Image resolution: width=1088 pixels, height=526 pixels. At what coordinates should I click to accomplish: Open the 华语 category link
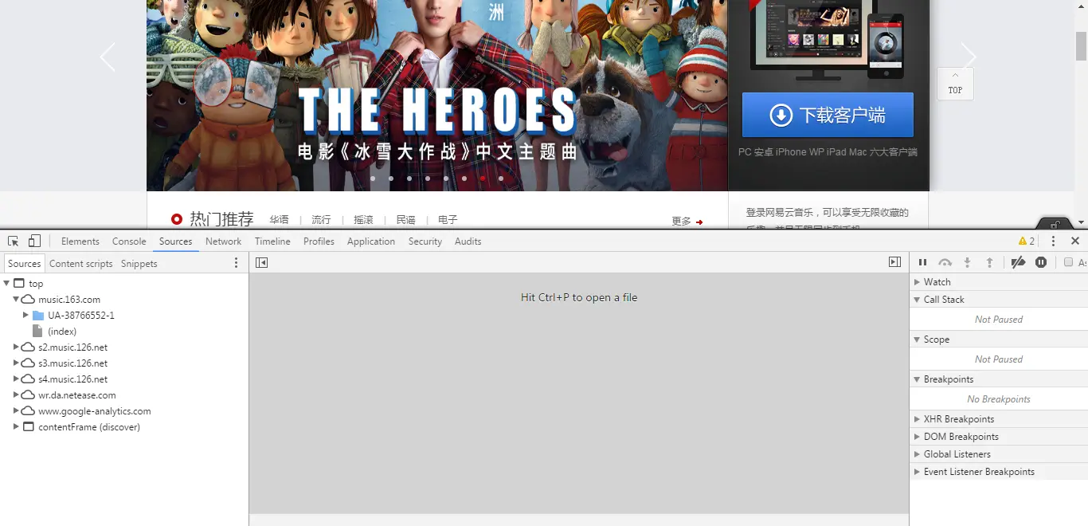(x=279, y=220)
